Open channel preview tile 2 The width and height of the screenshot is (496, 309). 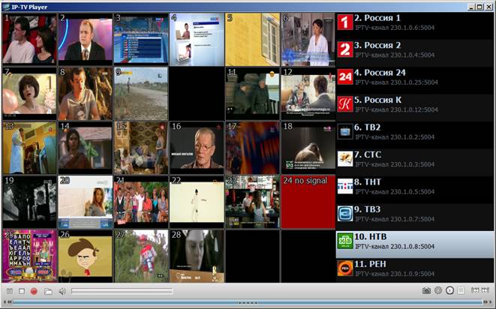tap(86, 39)
